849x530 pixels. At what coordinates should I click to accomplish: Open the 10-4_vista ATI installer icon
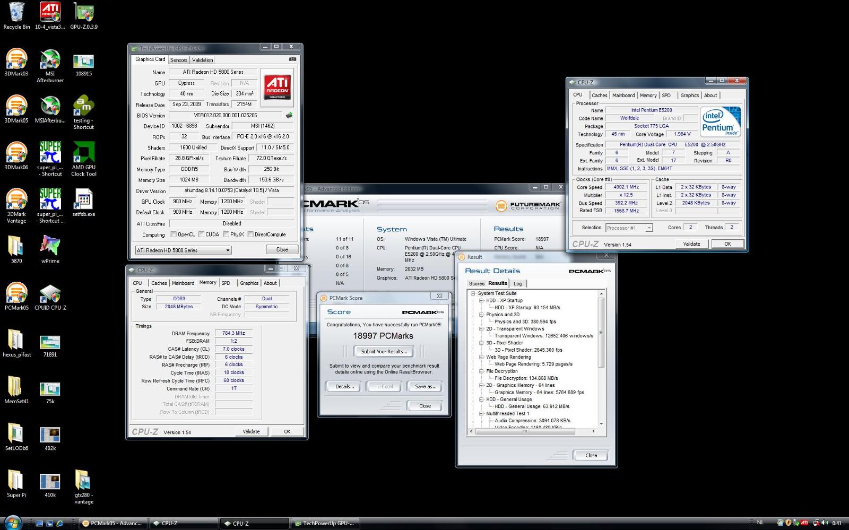(50, 16)
